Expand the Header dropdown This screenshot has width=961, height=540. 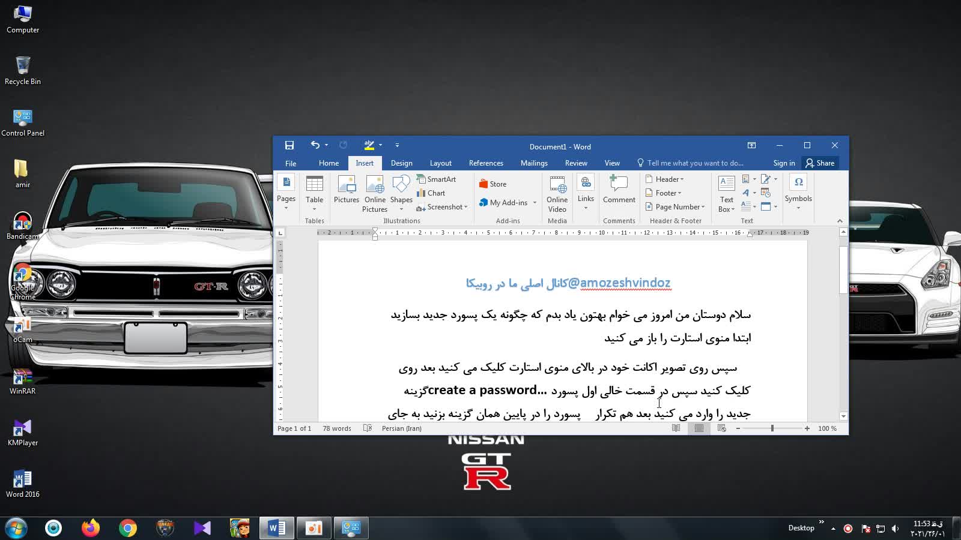coord(665,179)
